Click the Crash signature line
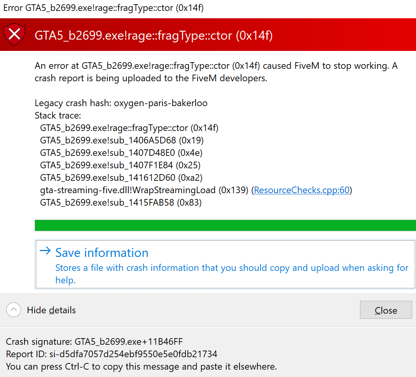 (94, 342)
